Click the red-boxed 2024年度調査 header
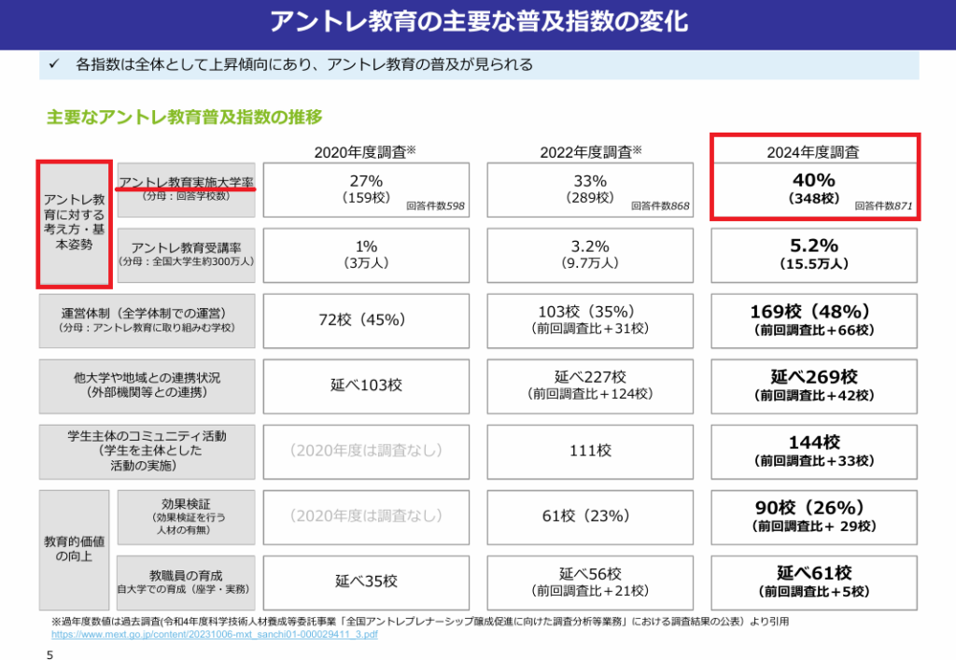The image size is (956, 660). tap(813, 151)
